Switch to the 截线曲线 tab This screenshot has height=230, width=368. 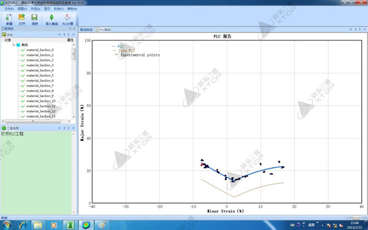86,30
